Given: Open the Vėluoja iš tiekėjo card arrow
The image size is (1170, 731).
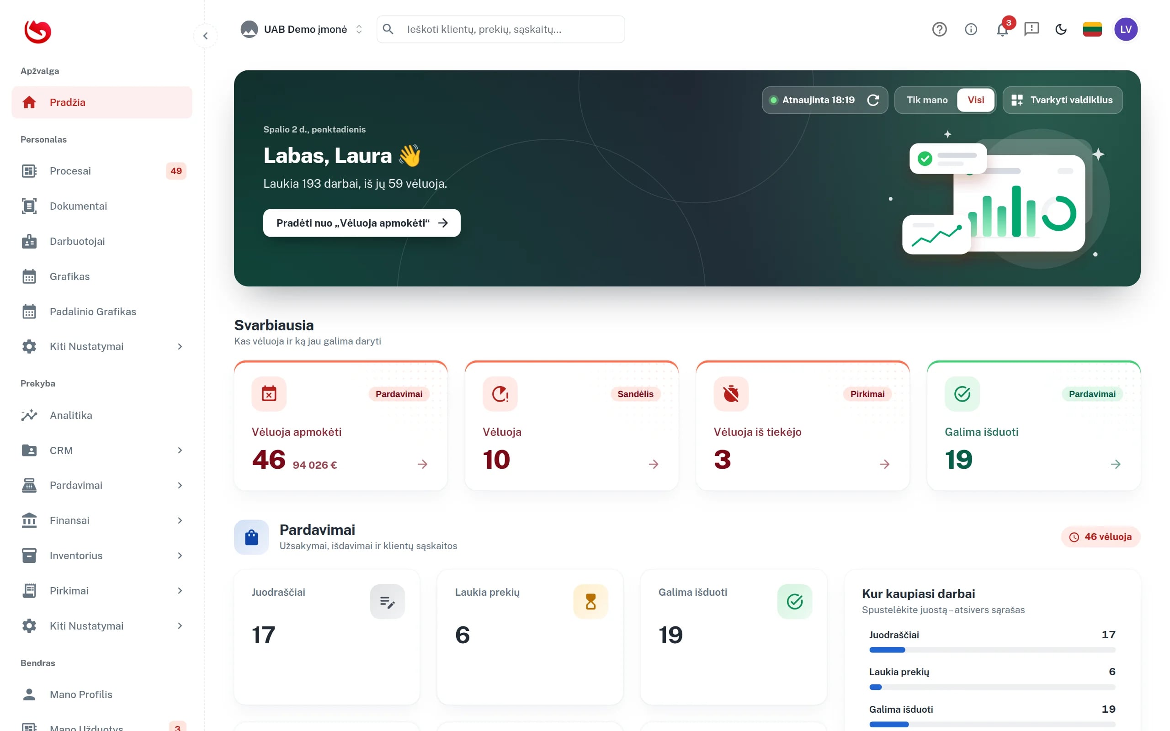Looking at the screenshot, I should pos(884,465).
